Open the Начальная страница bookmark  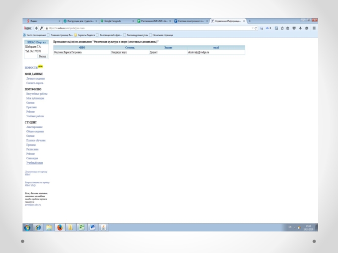coord(161,35)
